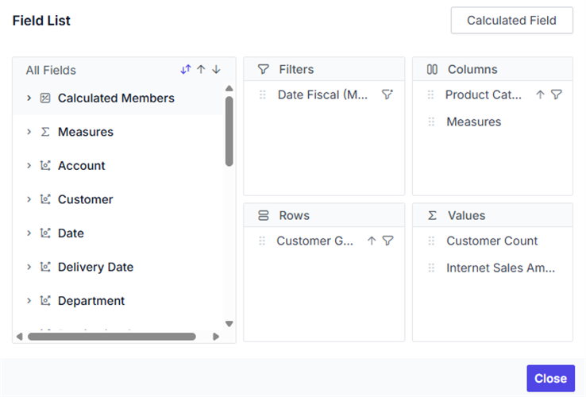The width and height of the screenshot is (586, 397).
Task: Click the sigma icon beside Measures tree item
Action: click(45, 132)
